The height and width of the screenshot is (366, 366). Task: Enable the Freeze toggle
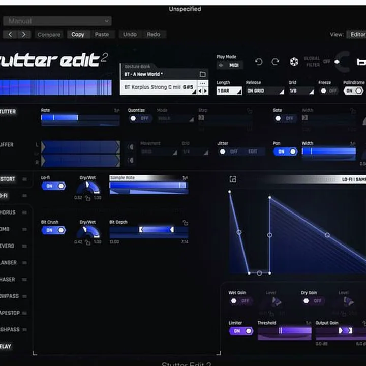pos(329,91)
